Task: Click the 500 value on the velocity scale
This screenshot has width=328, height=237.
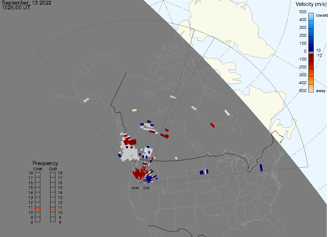Action: pos(303,12)
